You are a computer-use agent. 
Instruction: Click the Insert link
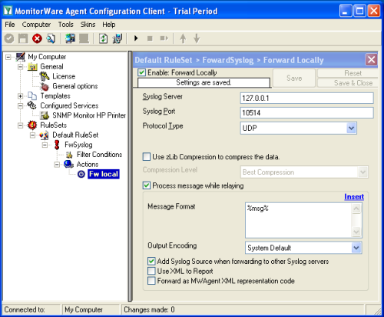[354, 197]
